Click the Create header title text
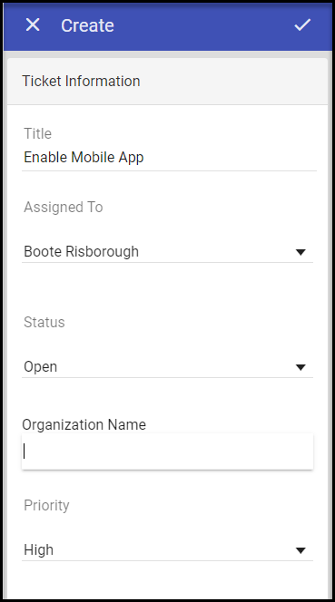This screenshot has height=602, width=335. [x=87, y=25]
